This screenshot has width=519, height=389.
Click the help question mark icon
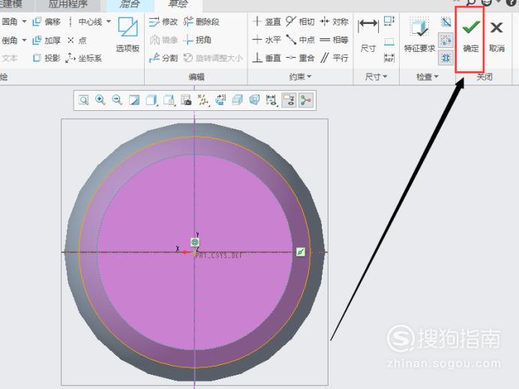511,3
